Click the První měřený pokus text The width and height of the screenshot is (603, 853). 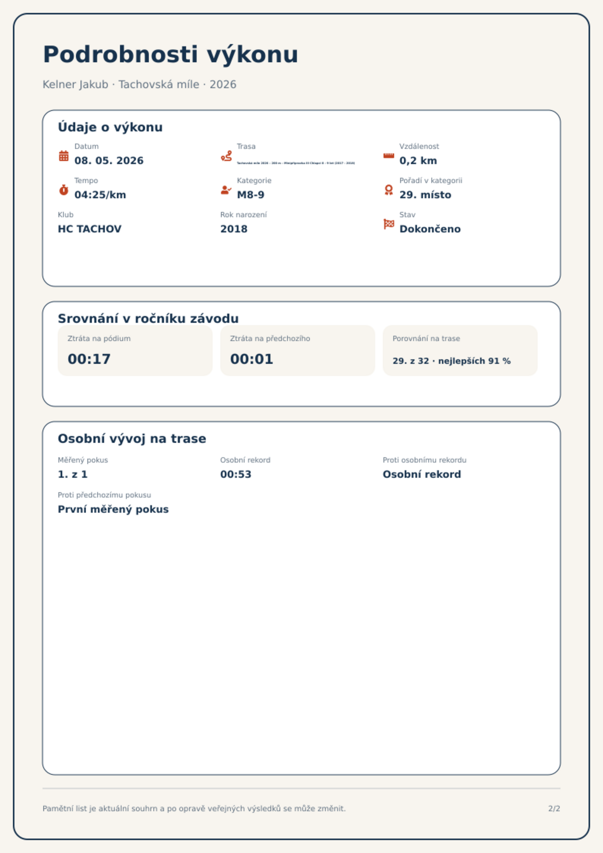pos(113,509)
